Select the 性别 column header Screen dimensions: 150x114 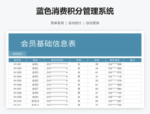[79, 60]
